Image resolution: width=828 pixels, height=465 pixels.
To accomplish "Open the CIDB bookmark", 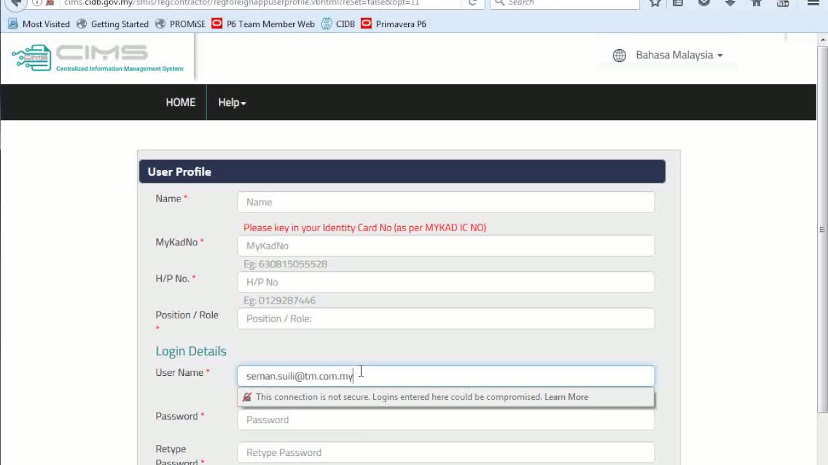I will [x=338, y=24].
